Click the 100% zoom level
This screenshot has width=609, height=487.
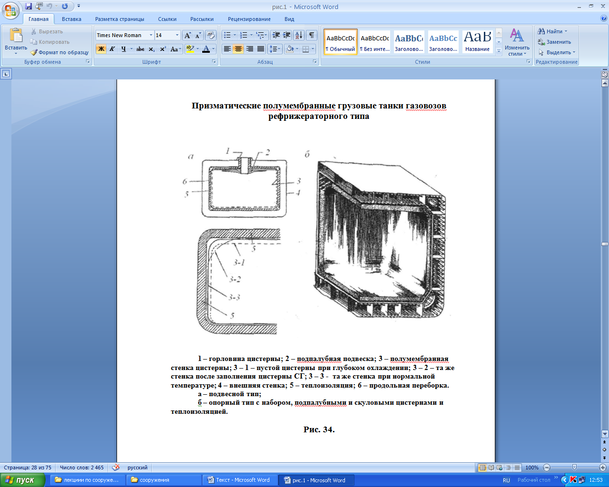click(532, 468)
